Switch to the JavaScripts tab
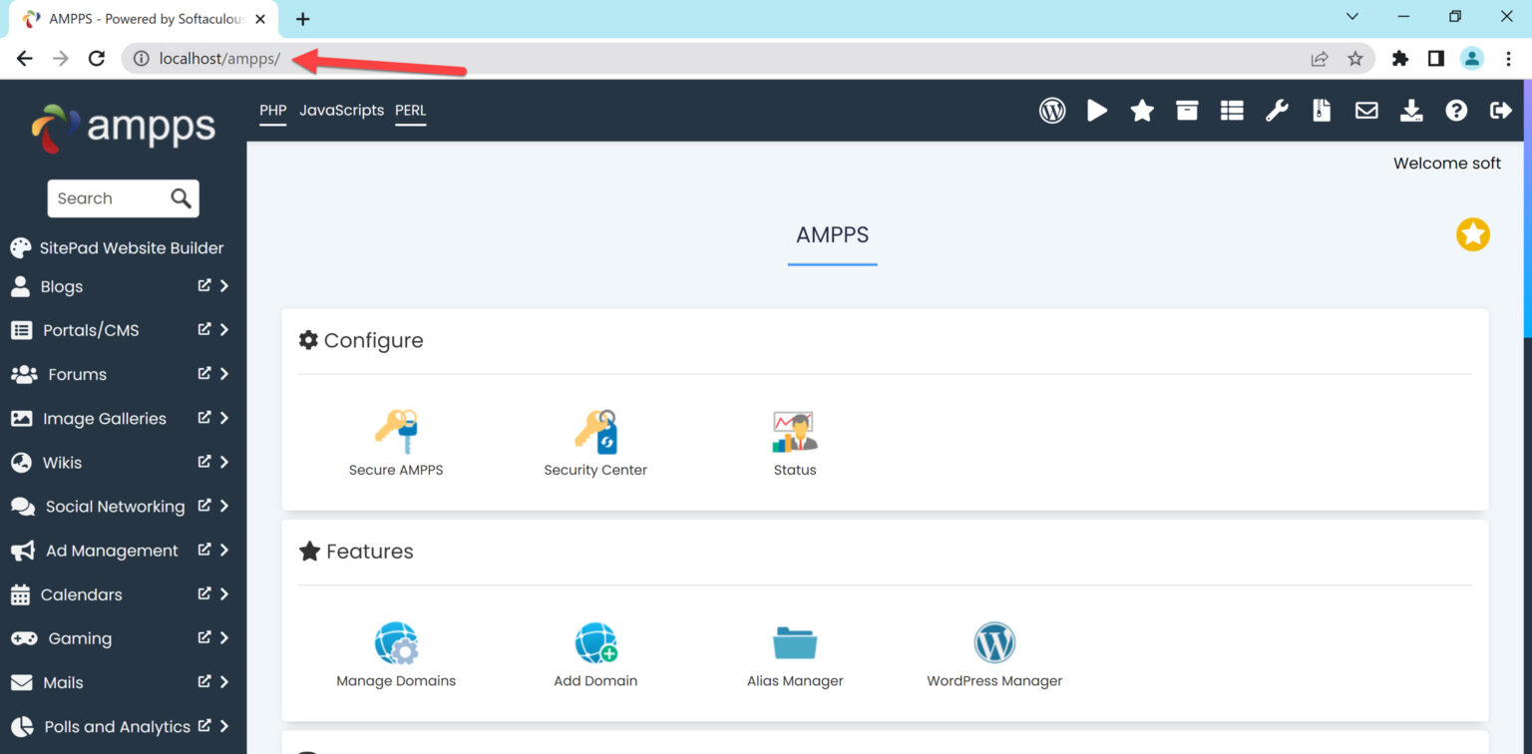This screenshot has height=754, width=1532. [341, 110]
